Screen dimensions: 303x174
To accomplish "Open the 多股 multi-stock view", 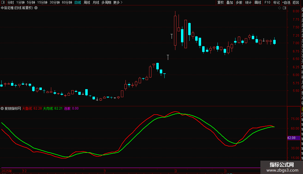I will [x=239, y=2].
